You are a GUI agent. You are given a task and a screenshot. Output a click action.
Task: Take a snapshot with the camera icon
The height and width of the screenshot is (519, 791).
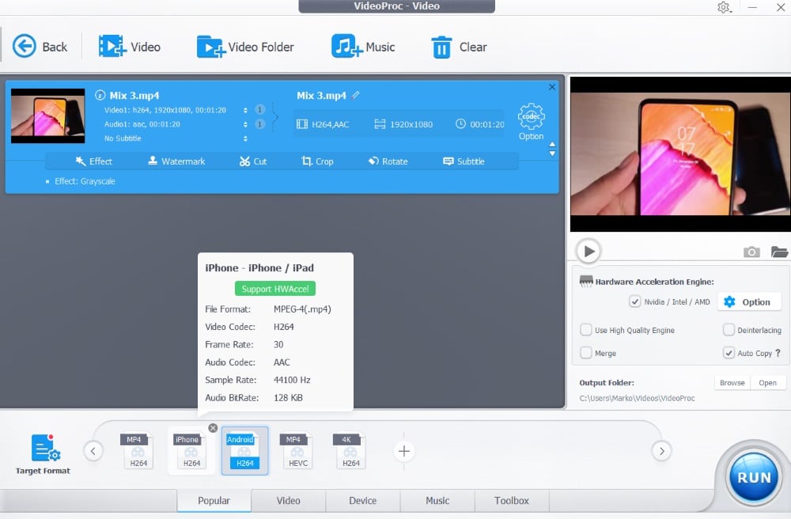(x=751, y=252)
